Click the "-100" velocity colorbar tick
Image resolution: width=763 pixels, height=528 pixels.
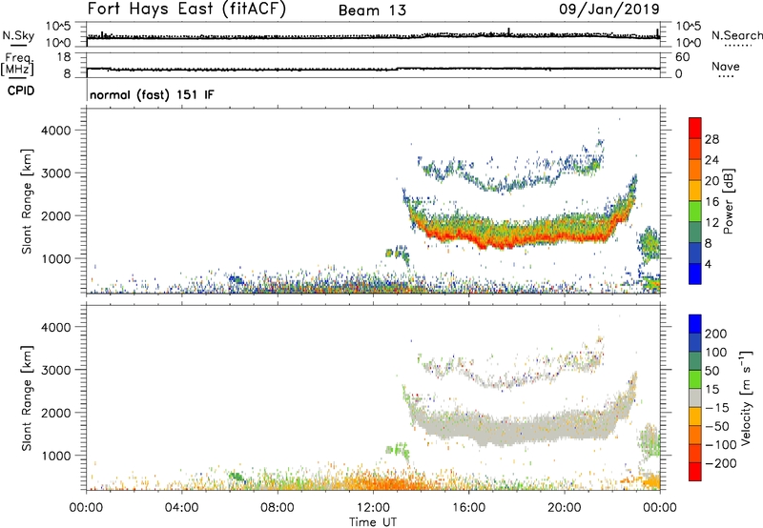[x=721, y=445]
